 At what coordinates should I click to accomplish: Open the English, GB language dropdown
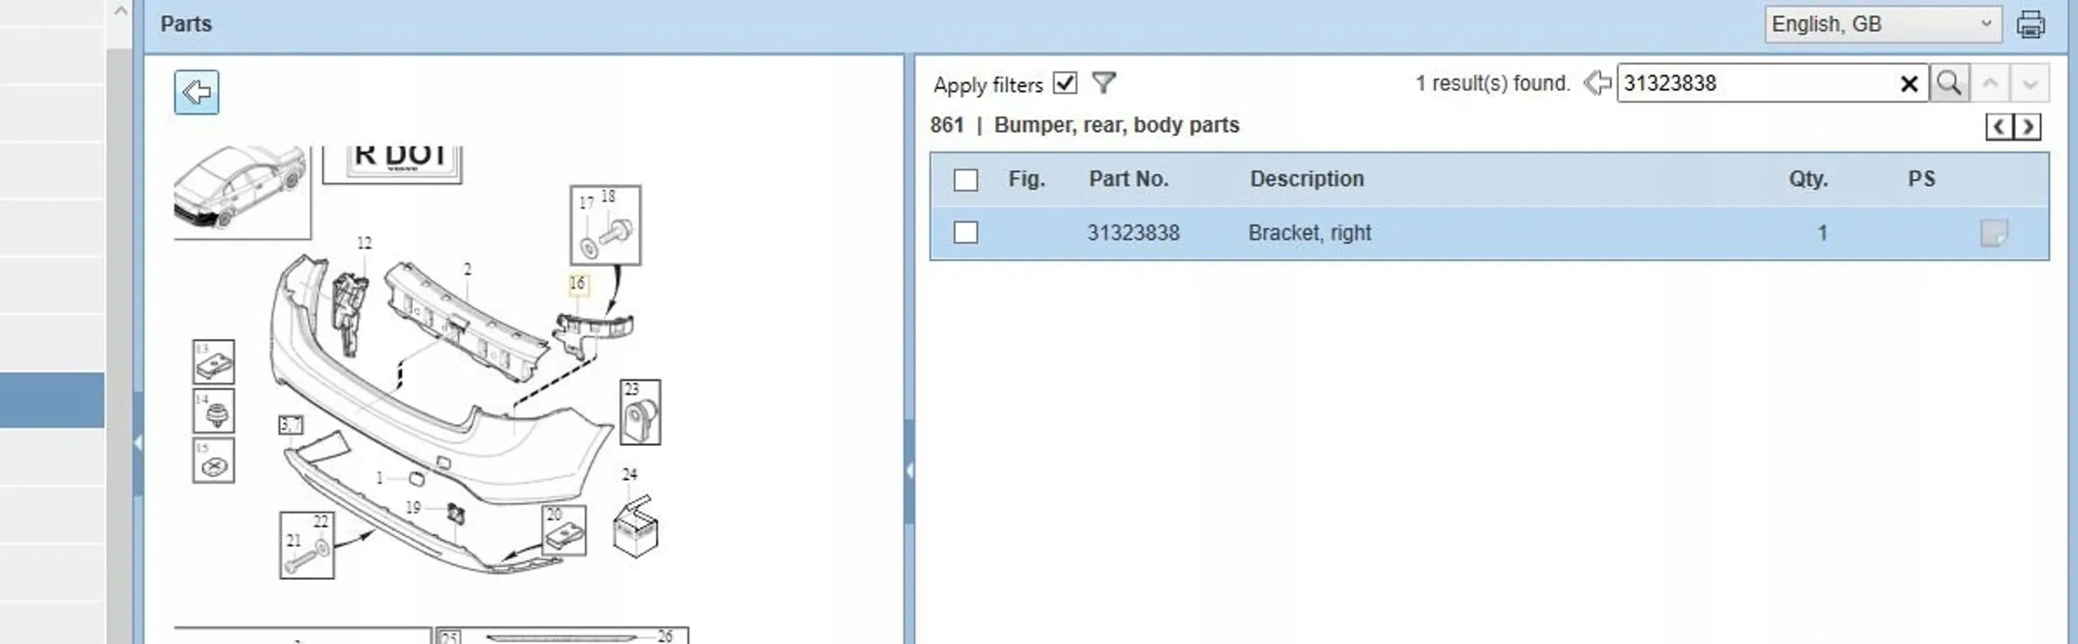pos(1883,24)
